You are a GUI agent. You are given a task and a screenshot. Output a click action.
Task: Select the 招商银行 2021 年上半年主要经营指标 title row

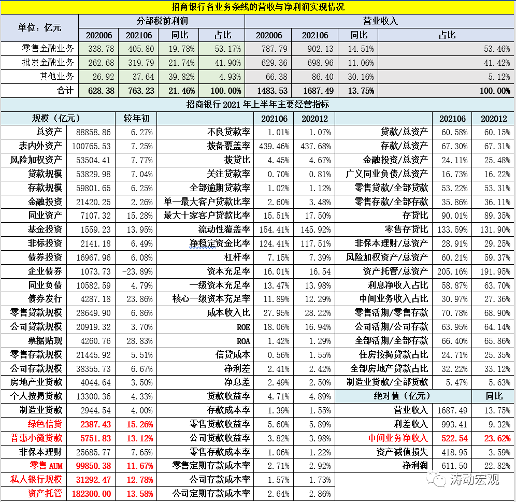[x=257, y=104]
